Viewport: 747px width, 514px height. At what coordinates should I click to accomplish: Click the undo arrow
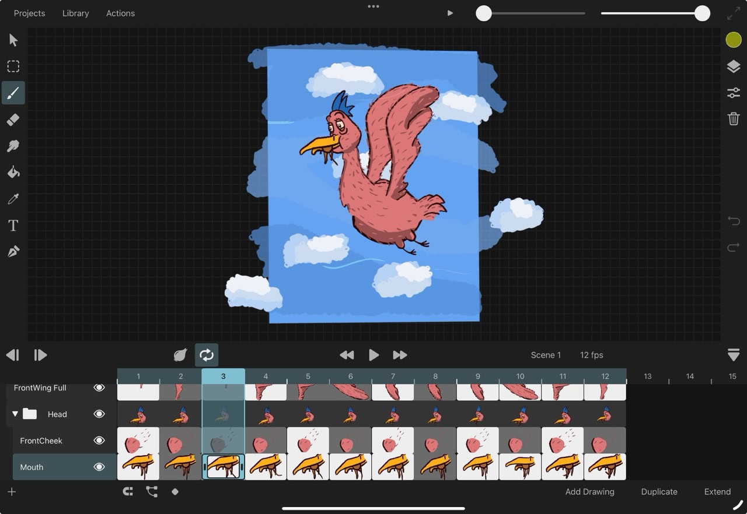[x=734, y=221]
